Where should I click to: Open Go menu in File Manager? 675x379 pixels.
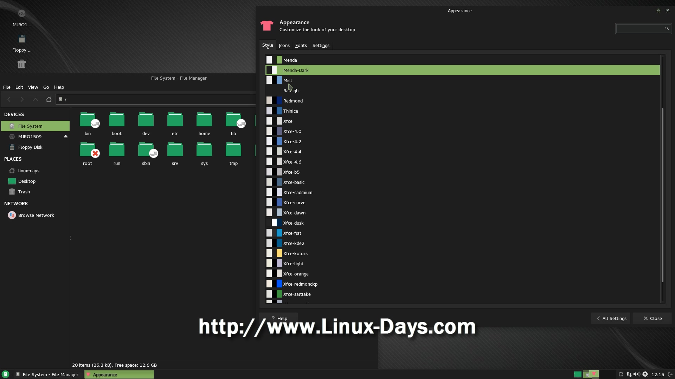coord(46,87)
